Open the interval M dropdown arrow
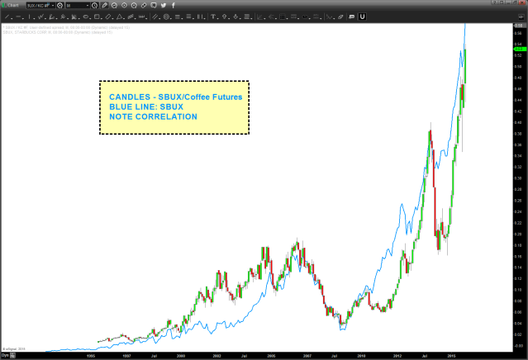Screen dimensions: 528x360 (88, 6)
